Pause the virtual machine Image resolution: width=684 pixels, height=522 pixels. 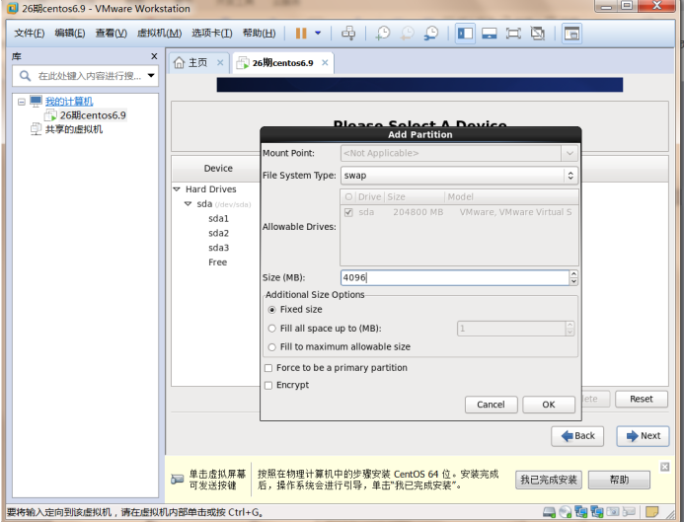tap(301, 34)
